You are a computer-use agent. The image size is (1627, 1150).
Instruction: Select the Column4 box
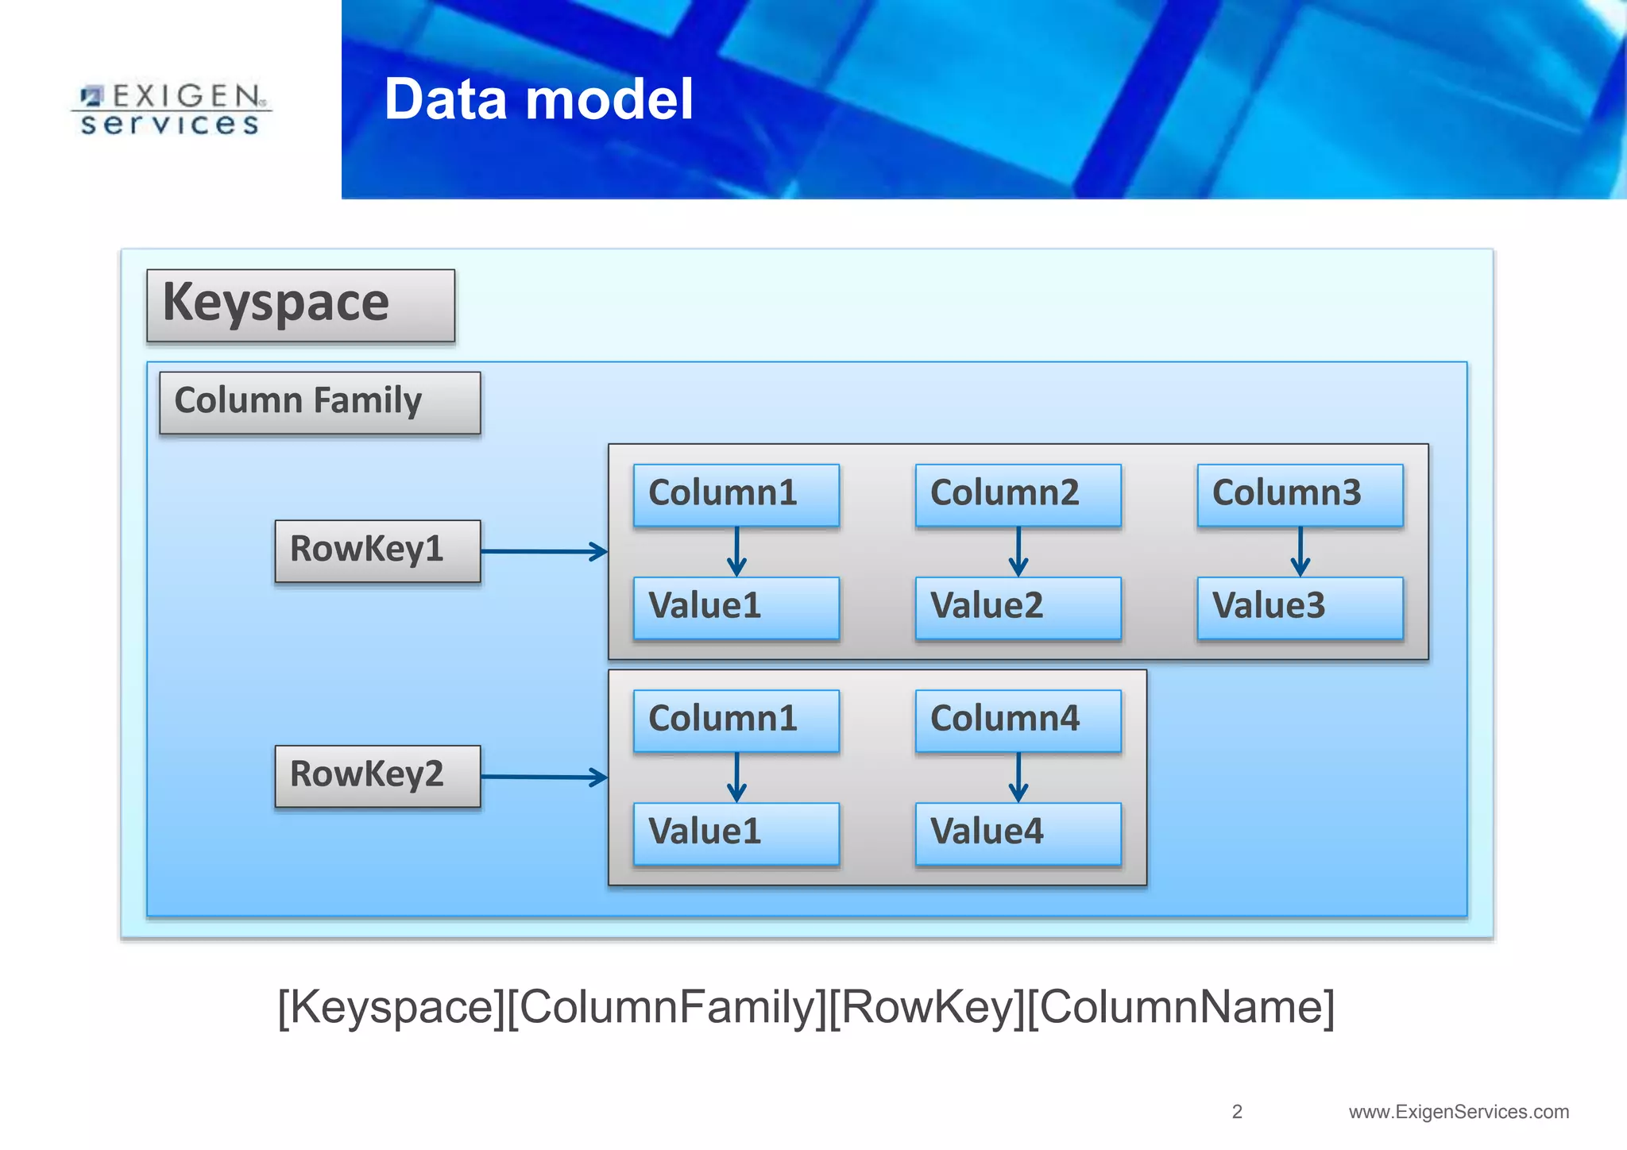1018,720
